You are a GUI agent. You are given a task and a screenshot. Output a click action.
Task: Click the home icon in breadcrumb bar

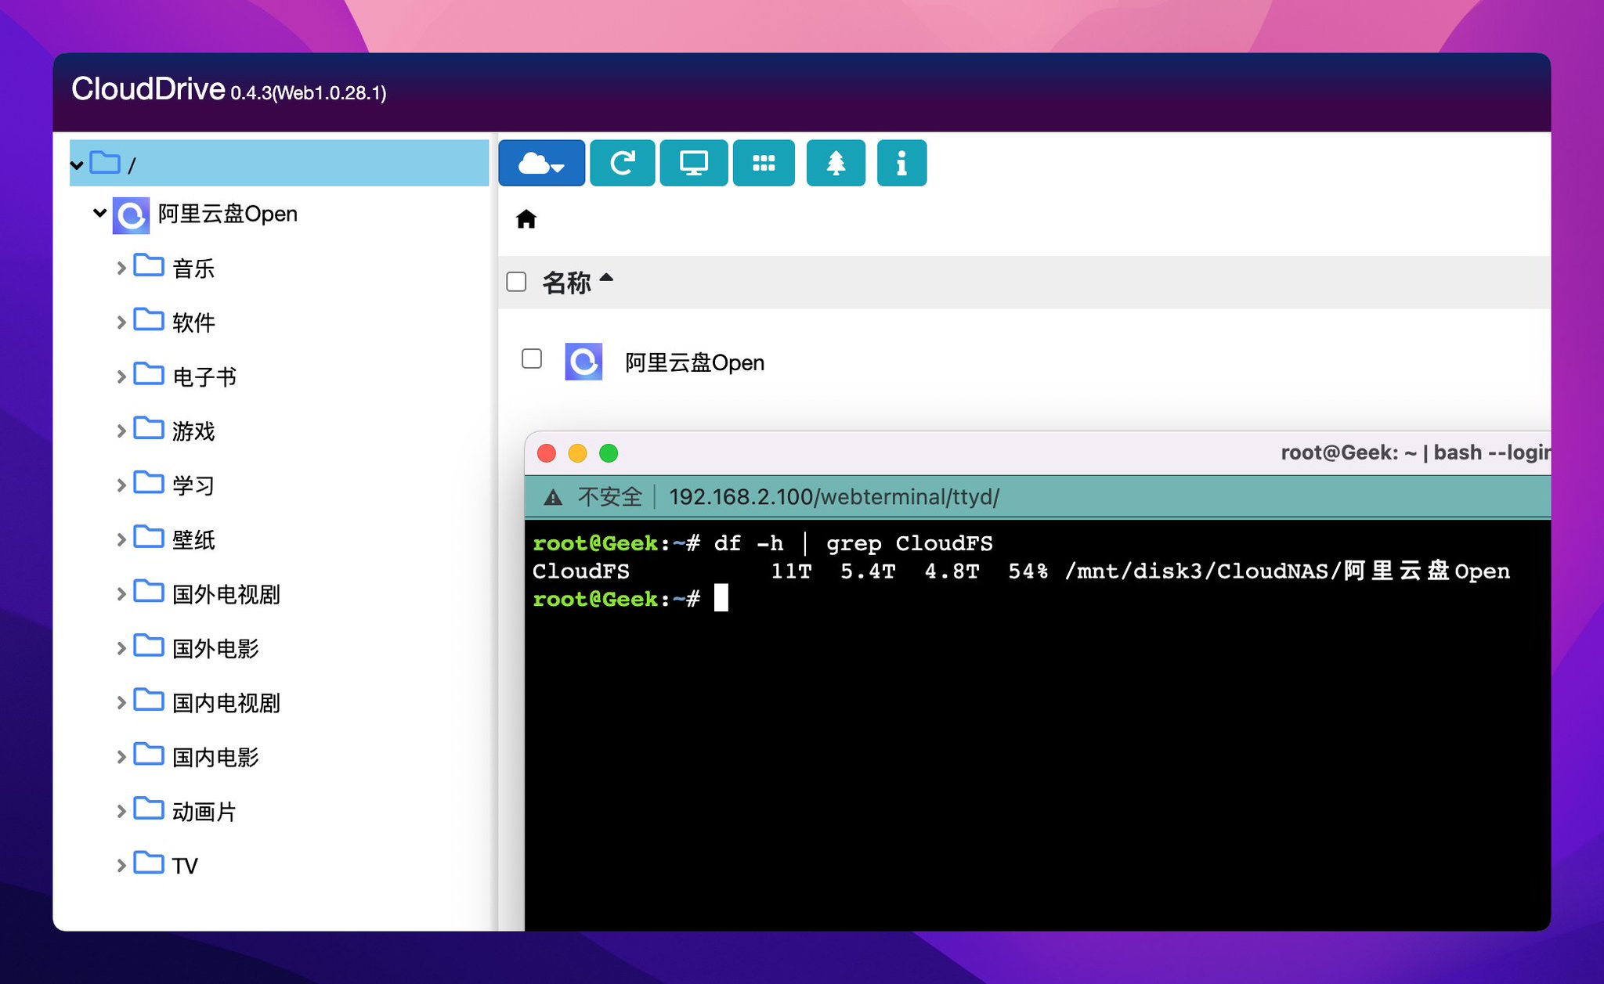527,220
